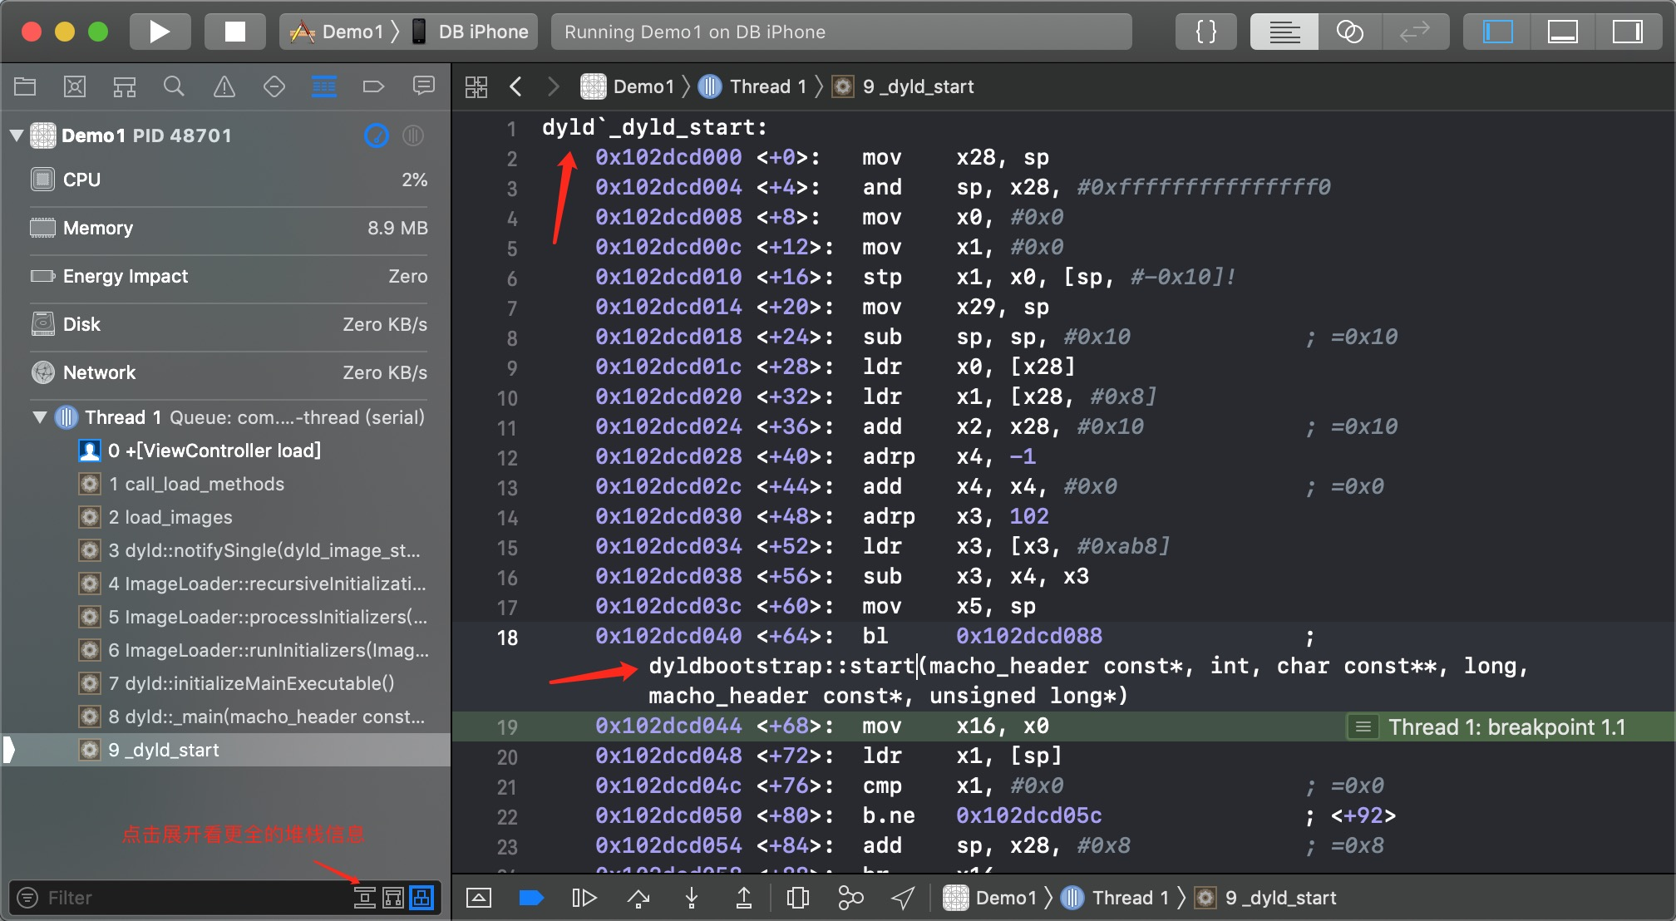This screenshot has height=921, width=1676.
Task: Click Step Into in debug bar
Action: pos(691,898)
